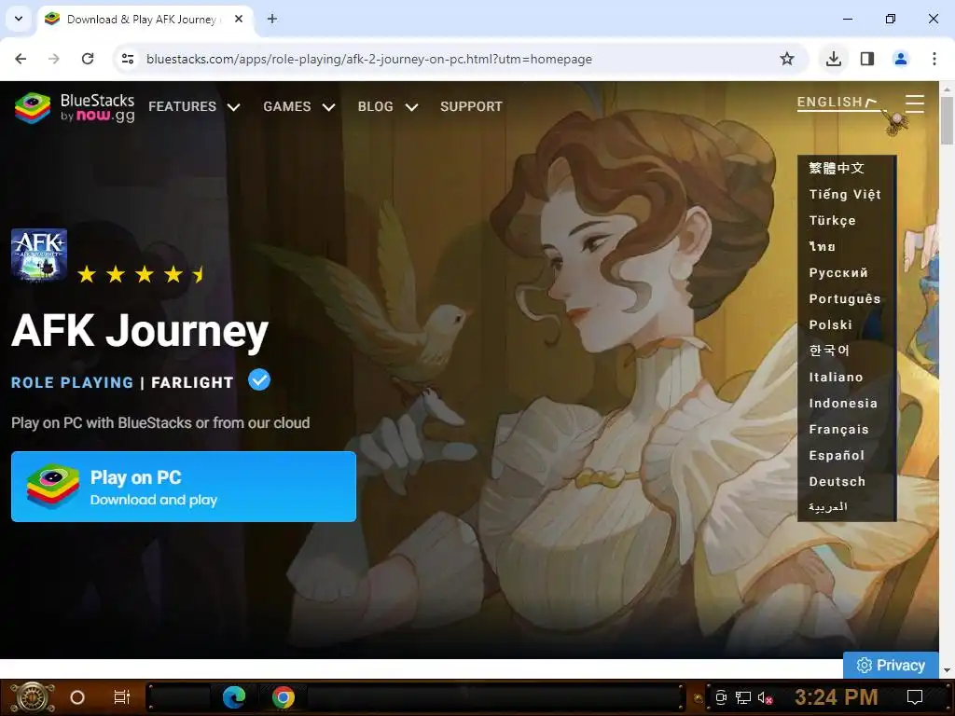Click the address bar URL
Screen dimensions: 955x716
pyautogui.click(x=369, y=59)
